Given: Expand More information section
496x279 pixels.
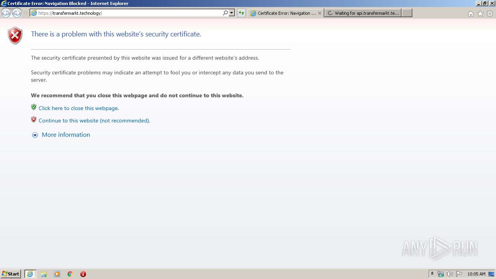Looking at the screenshot, I should coord(66,135).
